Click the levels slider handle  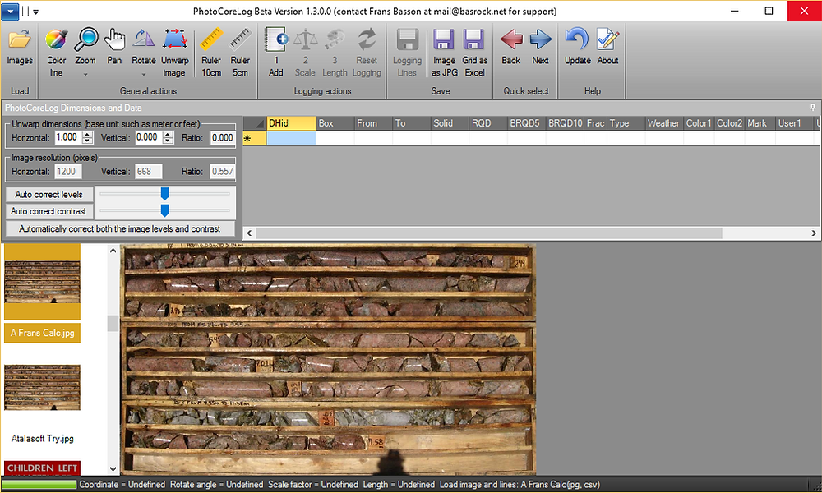[164, 194]
